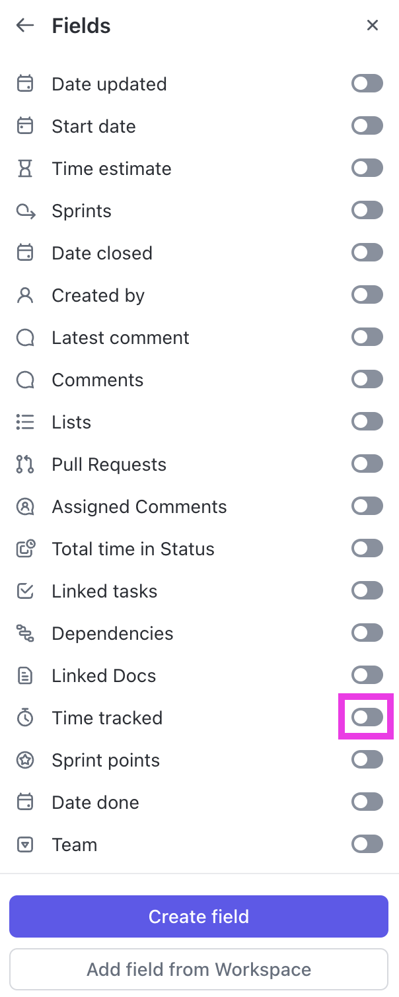Click the Comments bubble icon

pyautogui.click(x=24, y=380)
